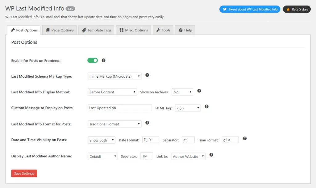
Task: Switch to the Misc. Options tab
Action: (133, 30)
